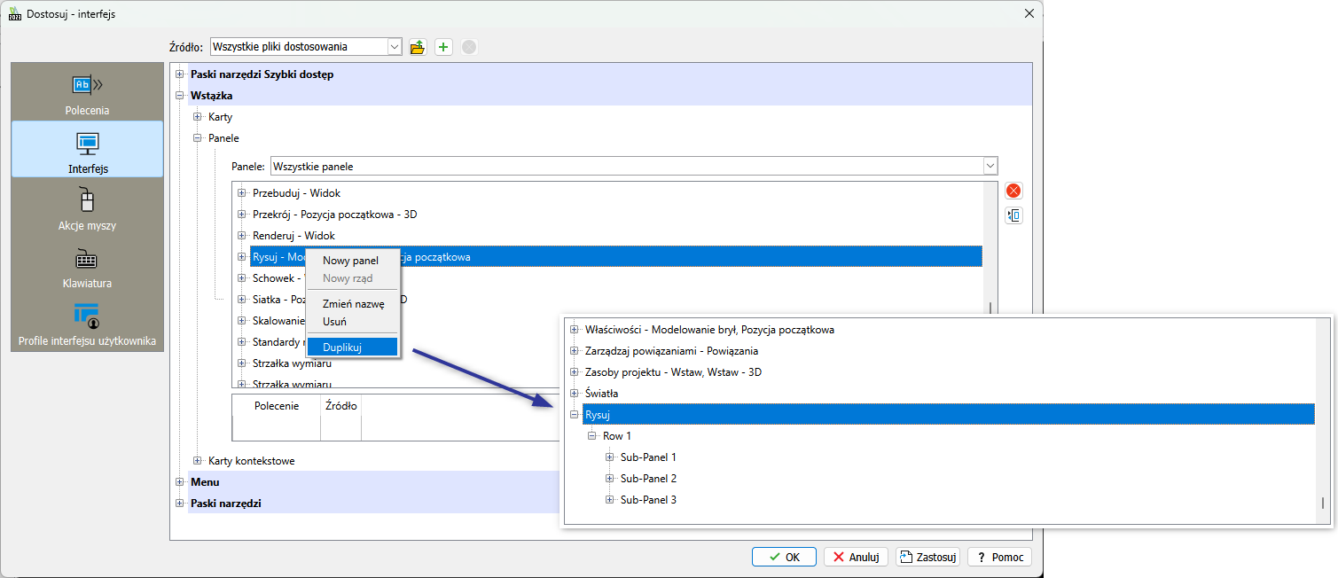Collapse the Row 1 tree node

(592, 436)
